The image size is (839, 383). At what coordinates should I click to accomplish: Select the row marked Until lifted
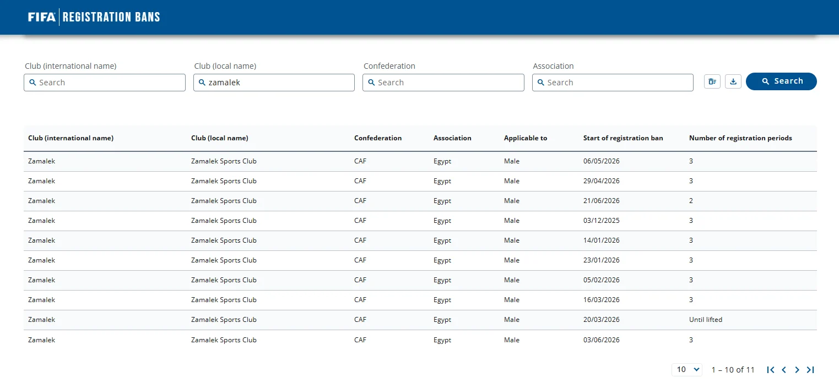tap(420, 320)
